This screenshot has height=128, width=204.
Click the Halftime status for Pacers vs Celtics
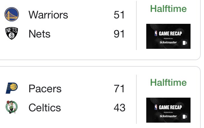coord(168,82)
